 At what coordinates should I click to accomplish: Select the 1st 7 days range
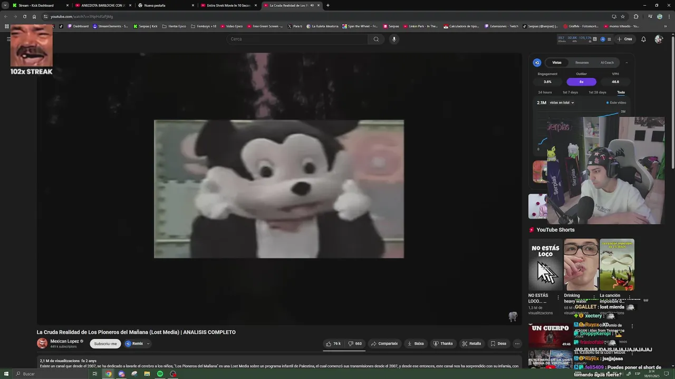coord(570,92)
